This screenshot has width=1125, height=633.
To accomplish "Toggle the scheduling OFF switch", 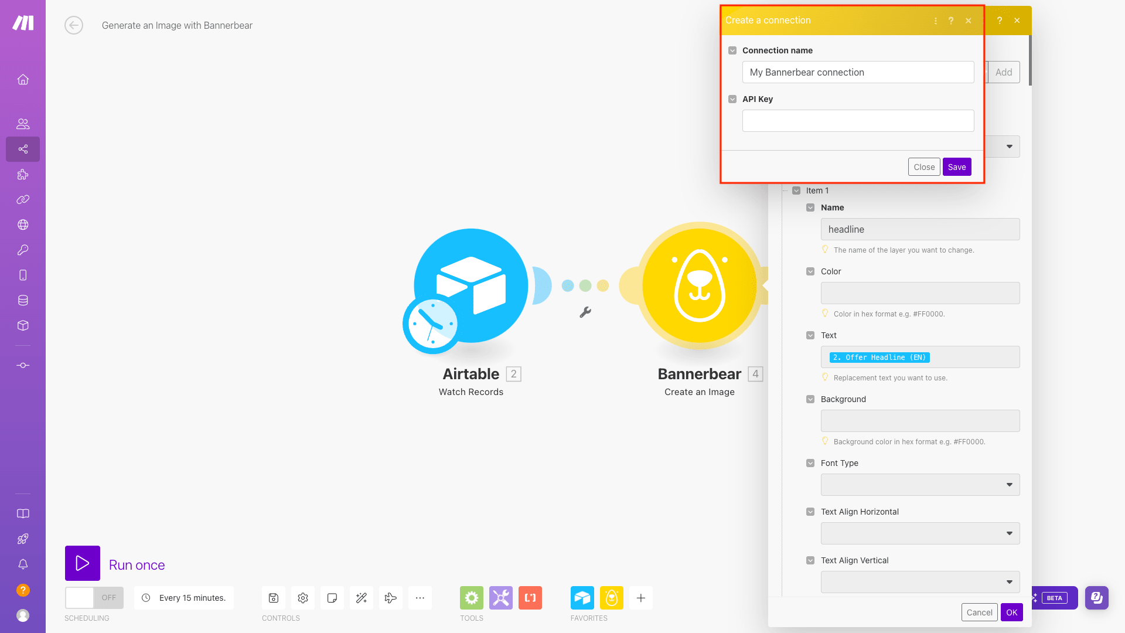I will click(x=94, y=598).
